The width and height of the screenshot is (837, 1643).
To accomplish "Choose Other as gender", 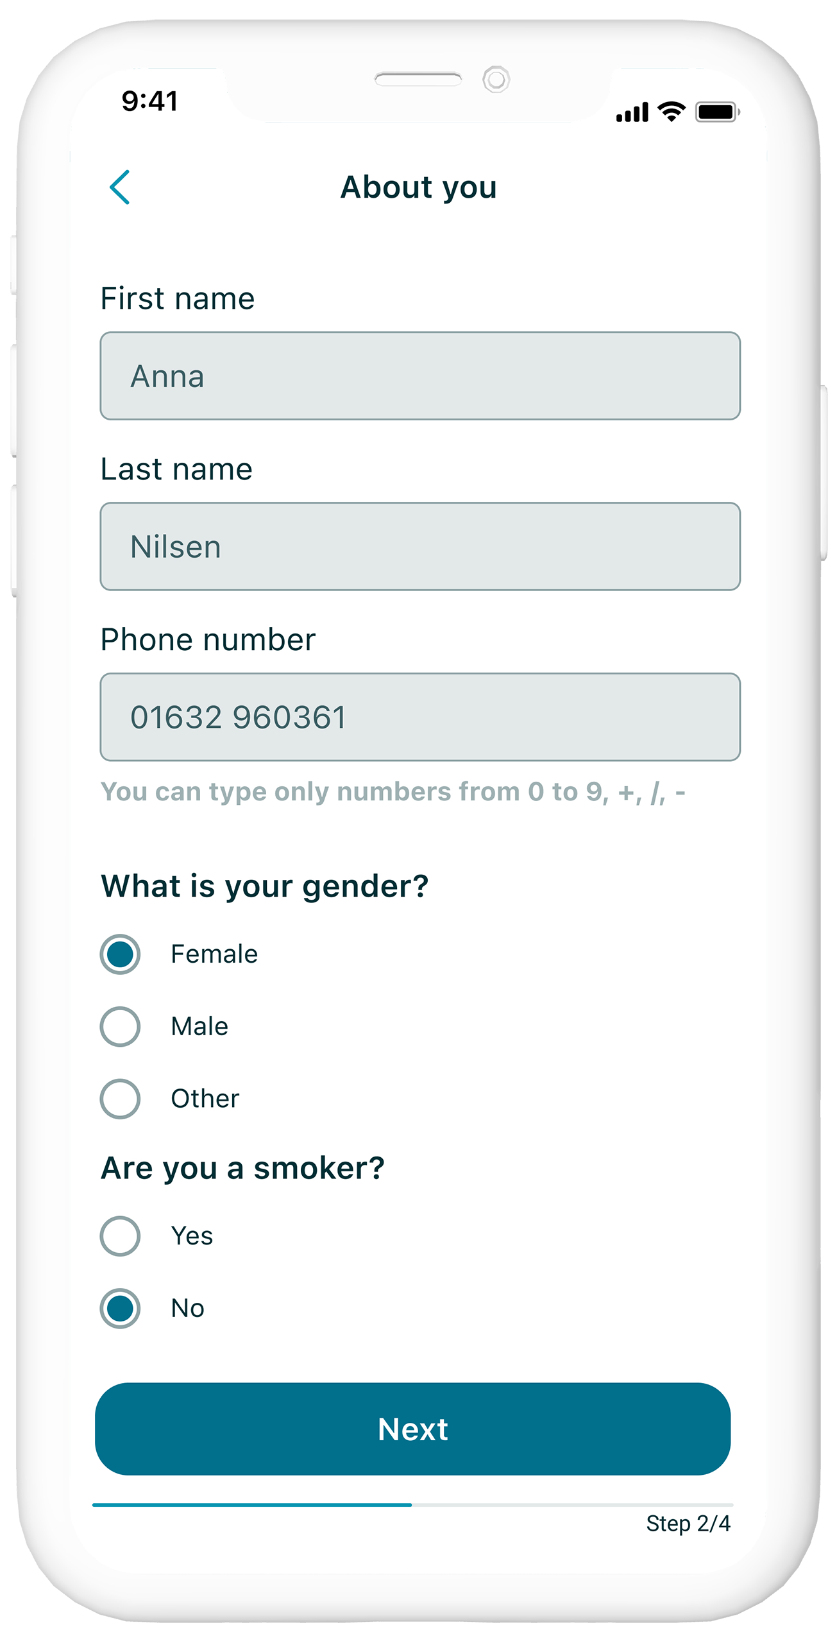I will tap(120, 1098).
